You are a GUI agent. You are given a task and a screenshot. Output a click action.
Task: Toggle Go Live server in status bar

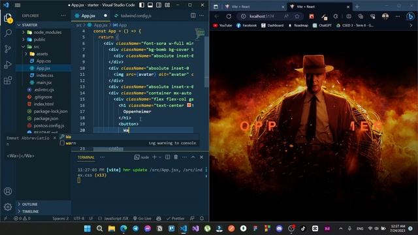pos(142,218)
